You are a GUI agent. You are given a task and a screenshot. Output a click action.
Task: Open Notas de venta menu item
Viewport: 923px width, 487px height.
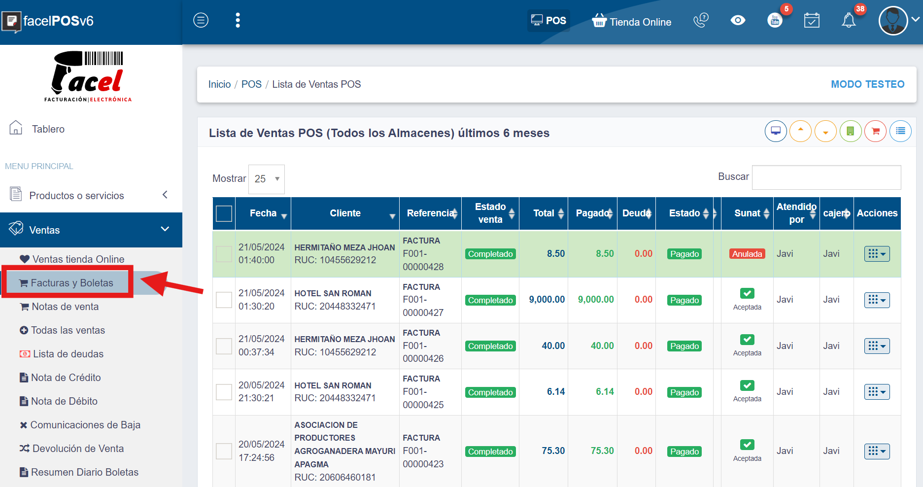pos(65,307)
